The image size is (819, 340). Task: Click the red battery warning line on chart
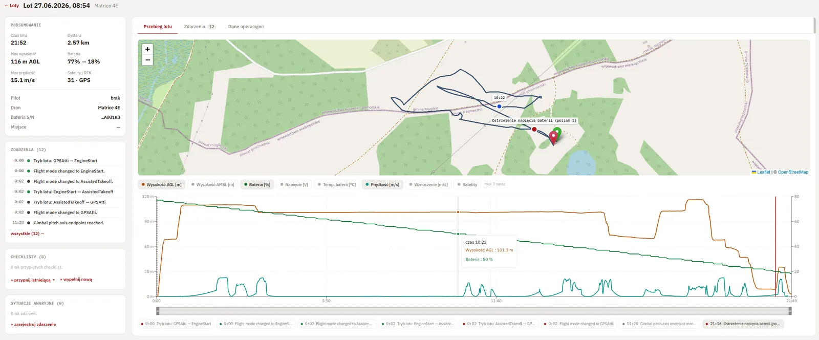tap(775, 246)
